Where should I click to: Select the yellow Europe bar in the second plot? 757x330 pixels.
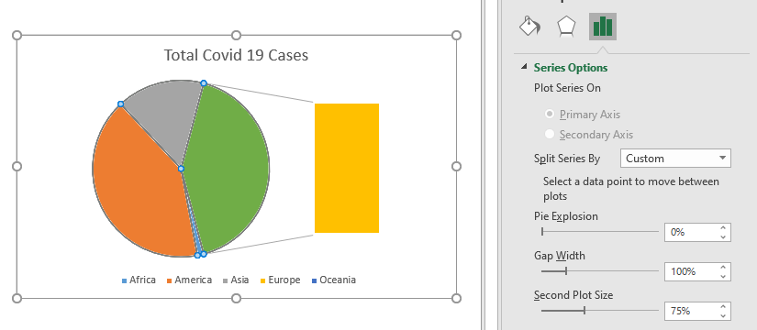click(347, 168)
